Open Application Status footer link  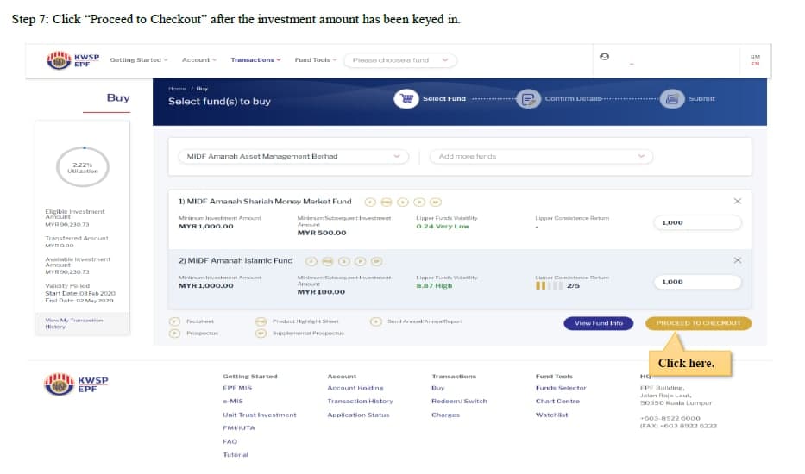click(358, 415)
